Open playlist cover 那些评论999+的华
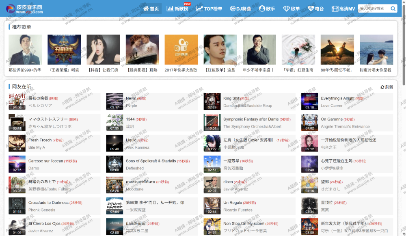 pyautogui.click(x=25, y=50)
